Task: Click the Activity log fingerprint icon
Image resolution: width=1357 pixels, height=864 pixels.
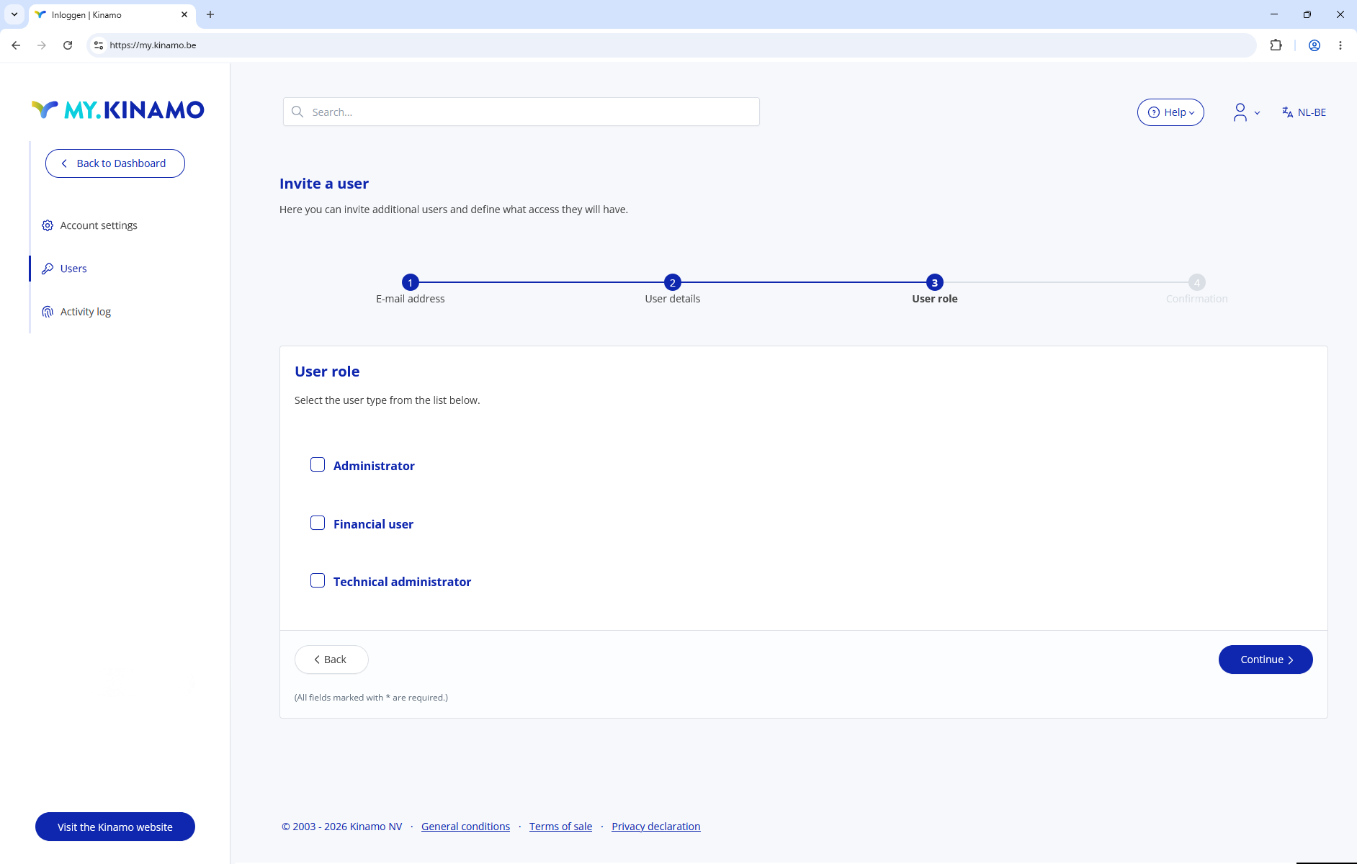Action: 48,312
